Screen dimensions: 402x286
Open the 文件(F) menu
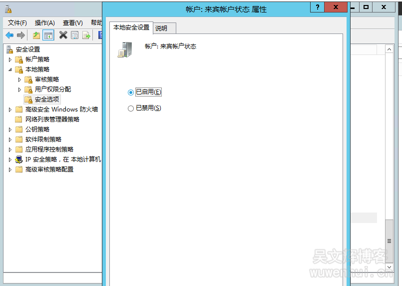[17, 22]
